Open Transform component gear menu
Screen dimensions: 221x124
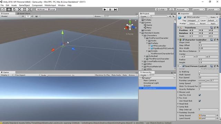(x=218, y=28)
